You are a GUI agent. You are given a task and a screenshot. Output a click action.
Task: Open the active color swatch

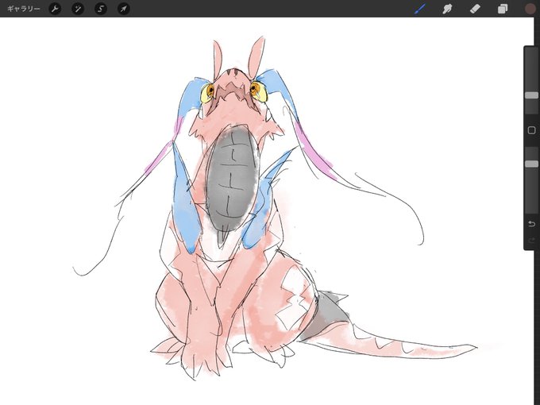[530, 9]
